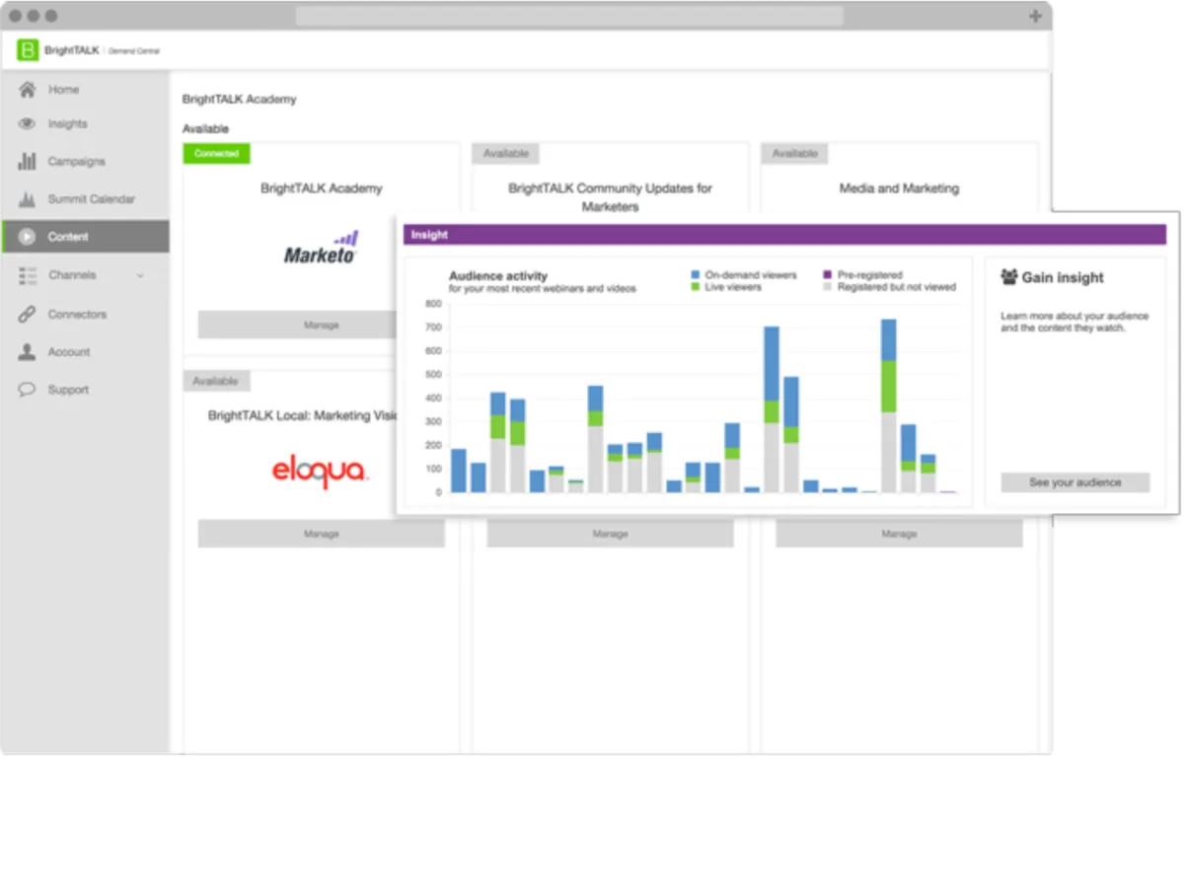Click Available badge on Media and Marketing card

(794, 154)
